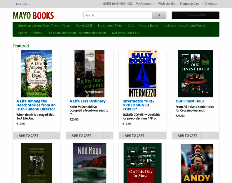This screenshot has width=232, height=183.
Task: Compare A Life Among the Dead product
Action: click(56, 135)
